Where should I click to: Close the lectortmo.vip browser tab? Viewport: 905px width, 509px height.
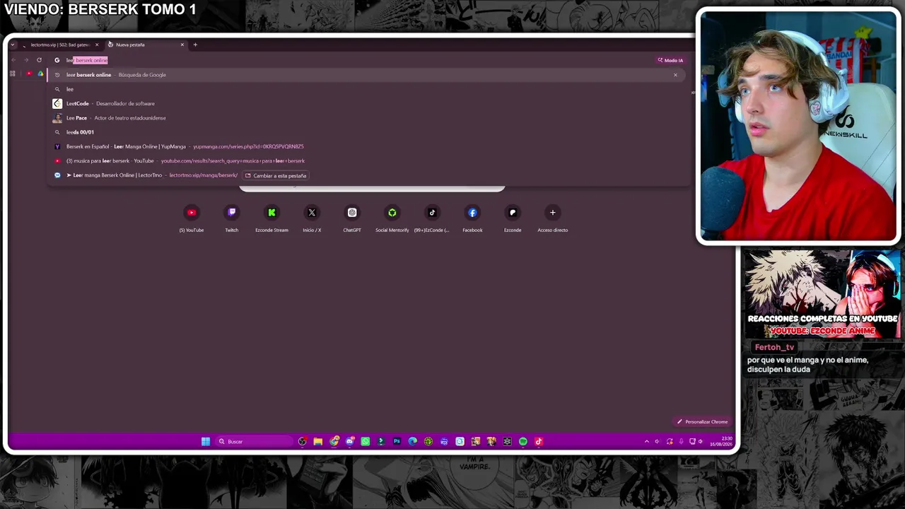pos(97,45)
